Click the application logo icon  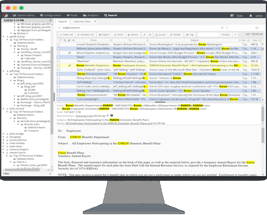(x=5, y=15)
